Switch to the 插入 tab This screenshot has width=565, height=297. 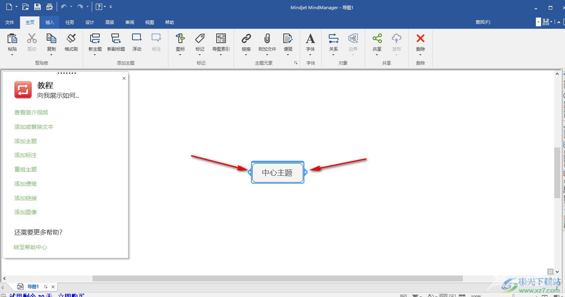click(50, 22)
